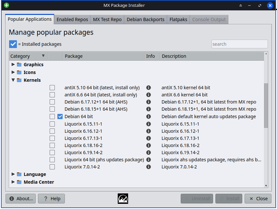The width and height of the screenshot is (277, 209).
Task: Click the installed-packages legend checkmark icon
Action: 13,44
